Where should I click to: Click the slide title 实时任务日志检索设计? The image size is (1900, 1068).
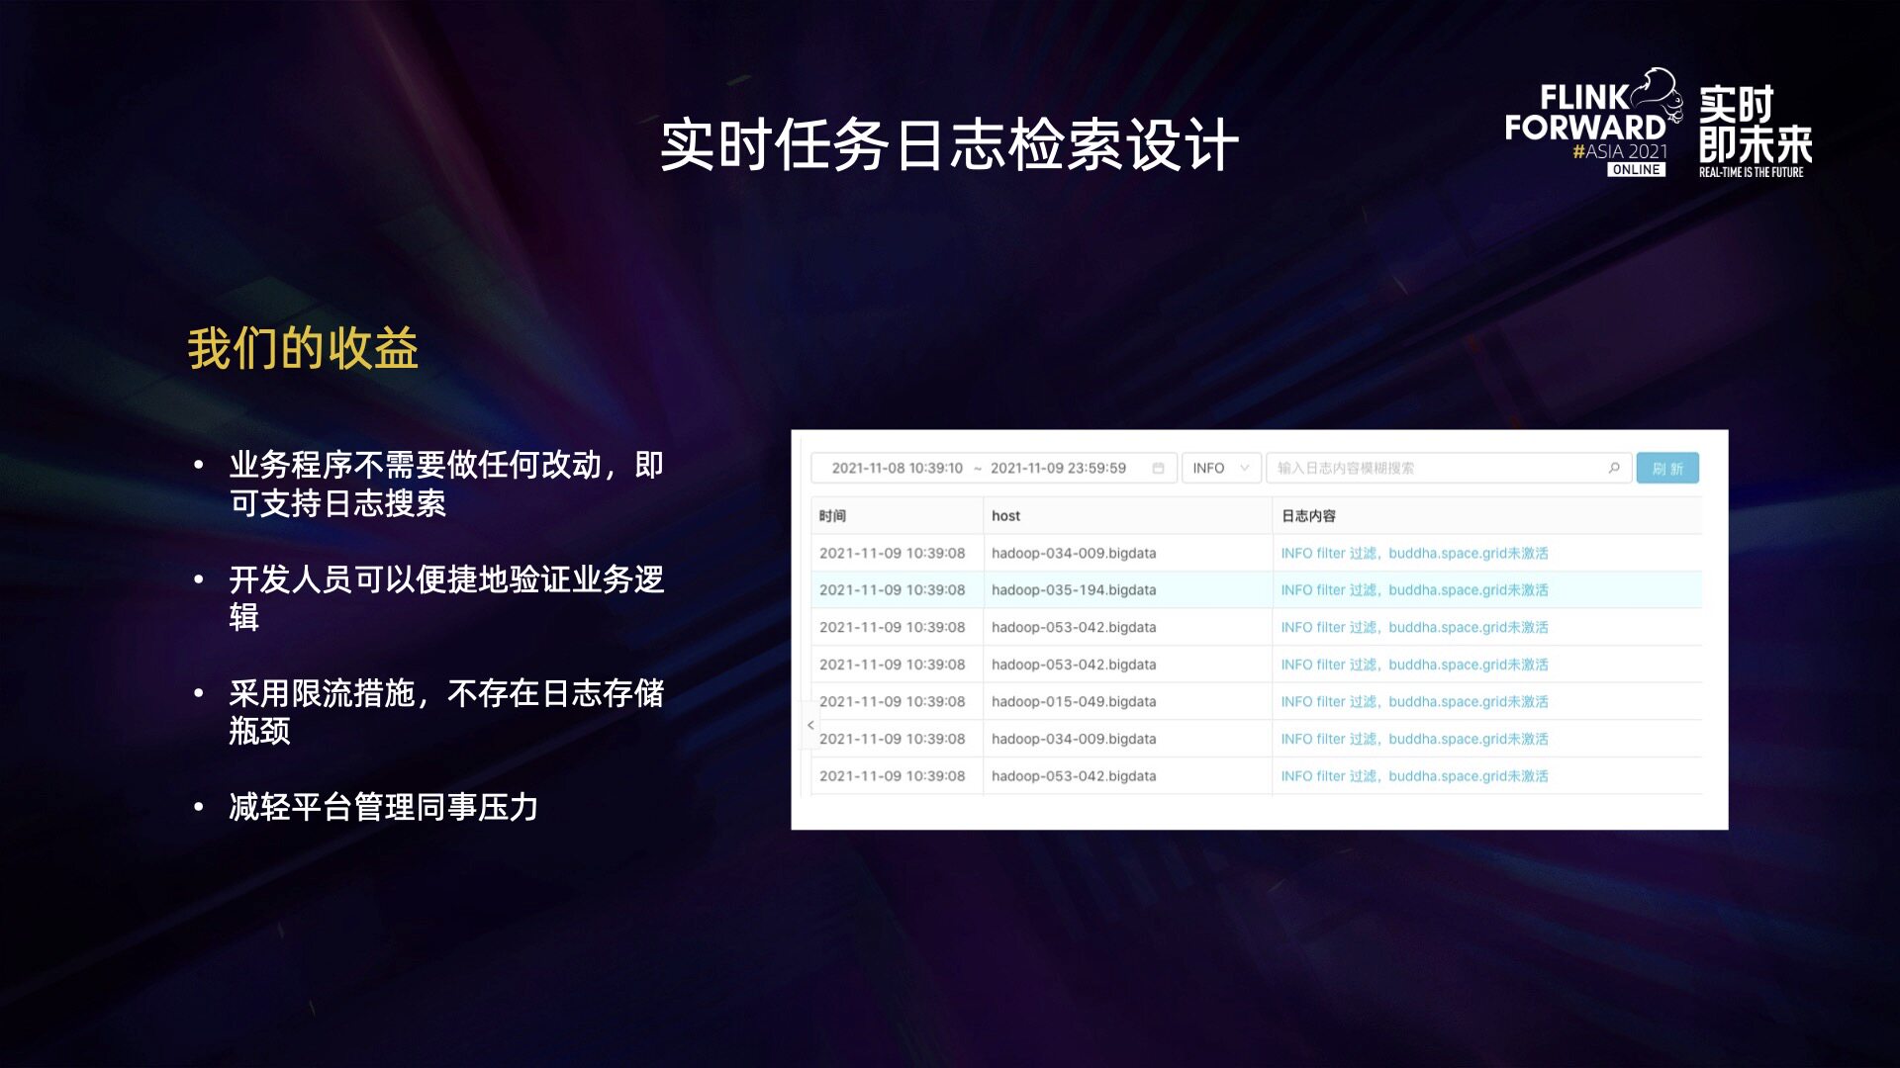(x=949, y=144)
